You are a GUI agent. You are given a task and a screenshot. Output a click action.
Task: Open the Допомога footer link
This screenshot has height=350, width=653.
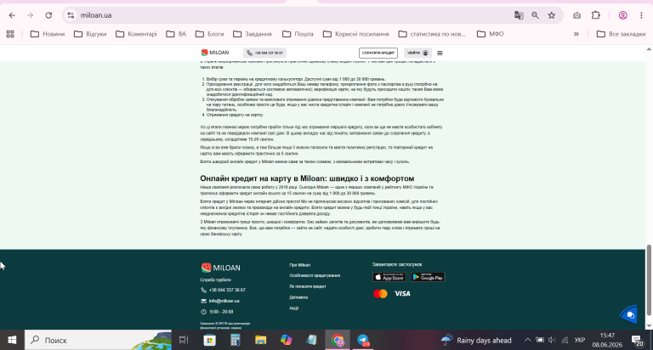[x=298, y=297]
